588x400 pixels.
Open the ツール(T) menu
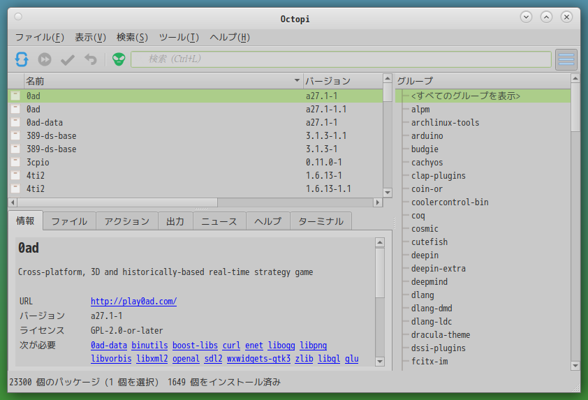click(179, 38)
